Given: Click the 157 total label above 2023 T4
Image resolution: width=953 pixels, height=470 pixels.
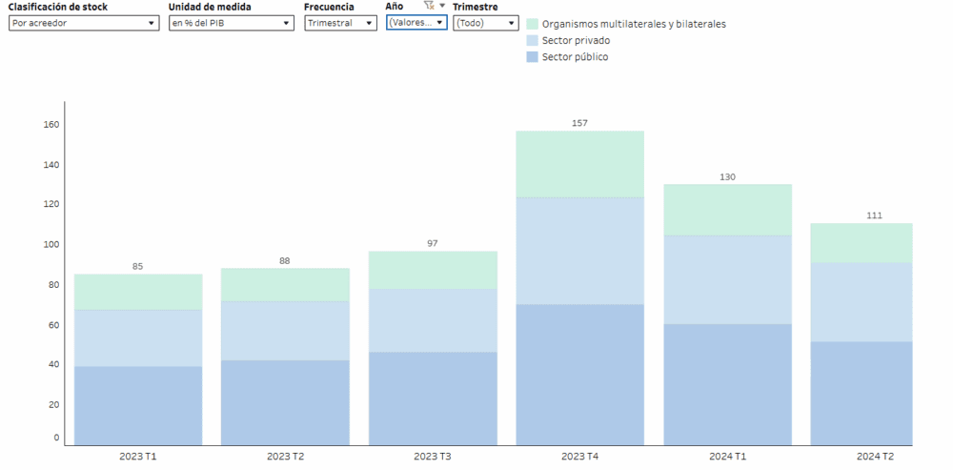Looking at the screenshot, I should (x=579, y=123).
